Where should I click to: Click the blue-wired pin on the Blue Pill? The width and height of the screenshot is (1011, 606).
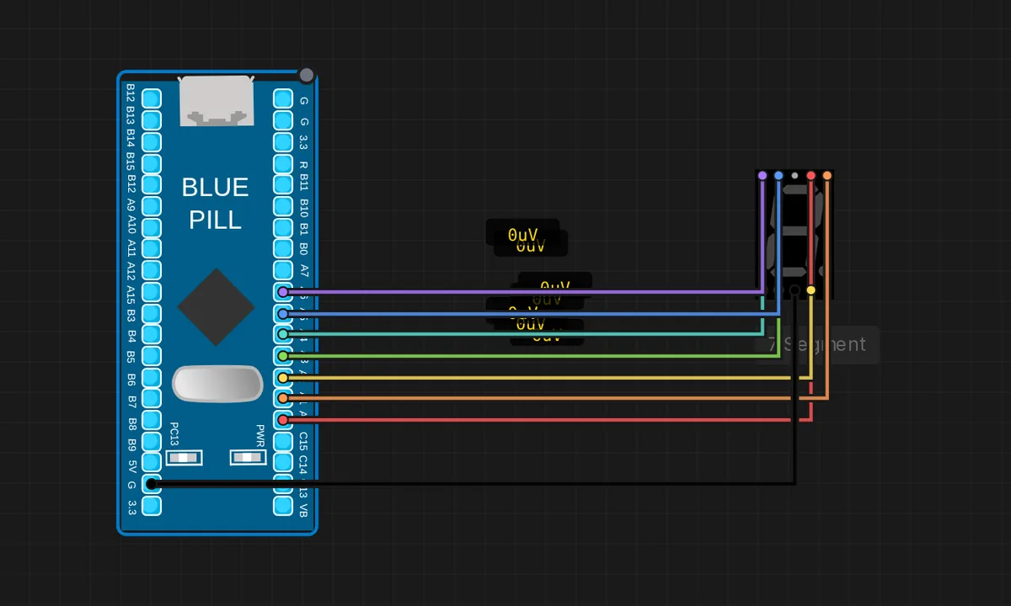[283, 313]
